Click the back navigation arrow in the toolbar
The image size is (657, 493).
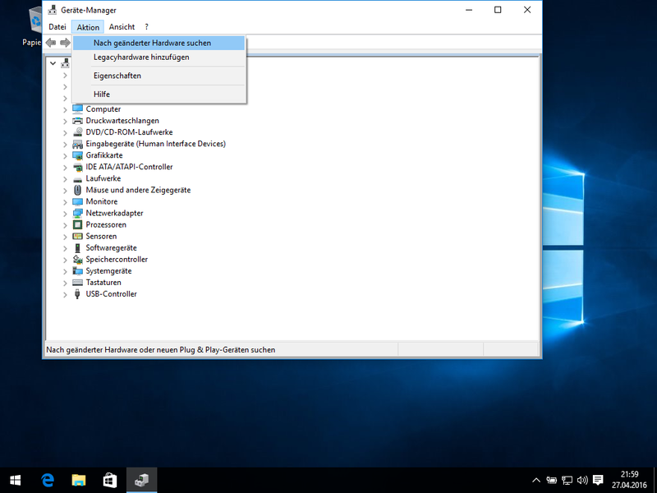click(52, 42)
